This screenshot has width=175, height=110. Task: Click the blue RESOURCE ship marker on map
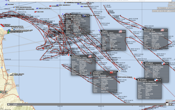(x=141, y=29)
